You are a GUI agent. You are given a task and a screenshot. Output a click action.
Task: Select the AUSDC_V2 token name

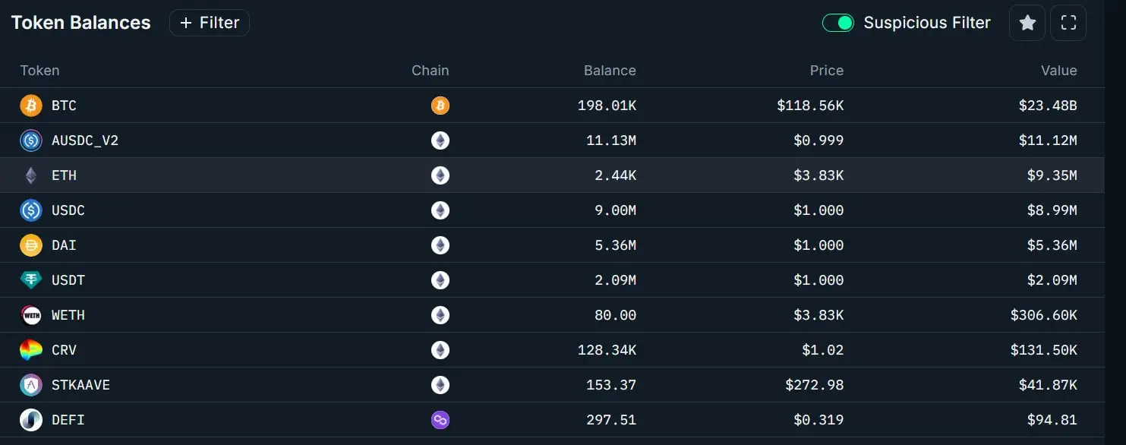[x=85, y=140]
